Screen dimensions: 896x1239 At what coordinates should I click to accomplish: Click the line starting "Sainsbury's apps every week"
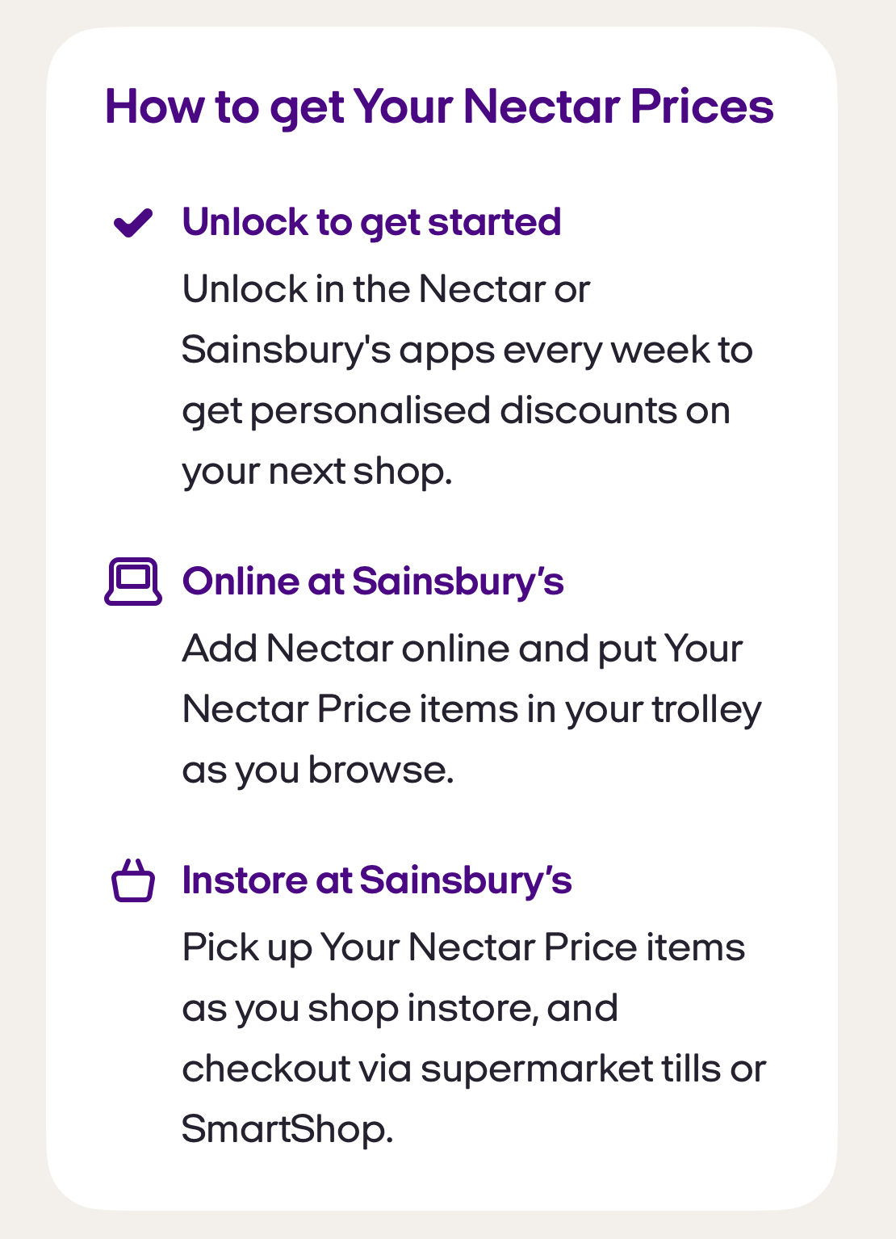(x=467, y=350)
